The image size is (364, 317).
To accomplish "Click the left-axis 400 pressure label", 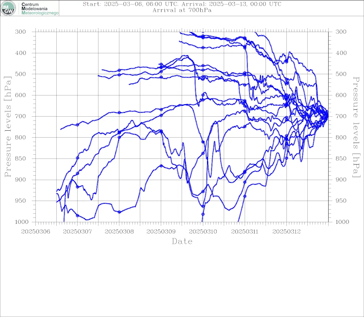I will tap(21, 53).
